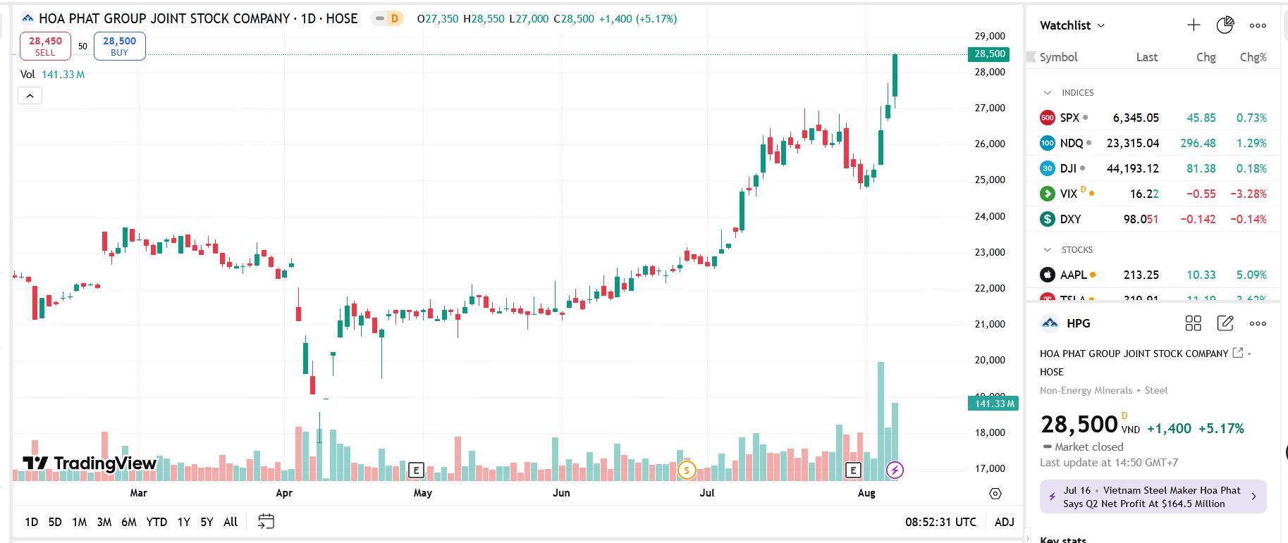Viewport: 1288px width, 543px height.
Task: Click the Vol 141.33 M indicator label
Action: [52, 75]
